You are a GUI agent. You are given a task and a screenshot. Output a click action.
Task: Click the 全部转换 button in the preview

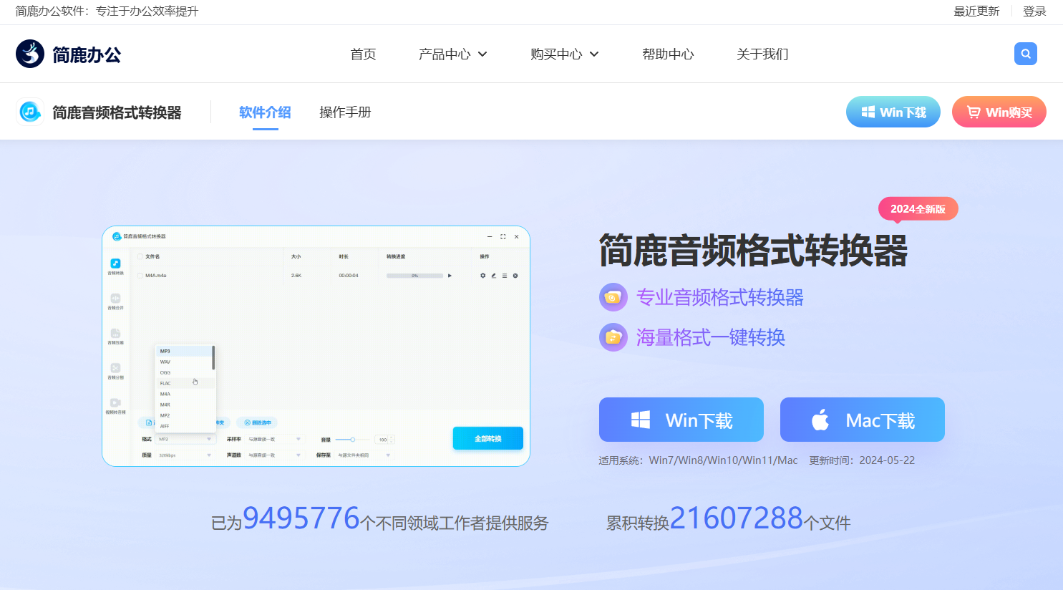(x=488, y=438)
